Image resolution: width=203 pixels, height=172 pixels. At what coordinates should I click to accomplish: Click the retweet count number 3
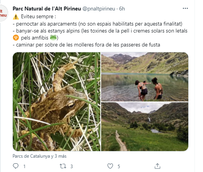pos(72,166)
